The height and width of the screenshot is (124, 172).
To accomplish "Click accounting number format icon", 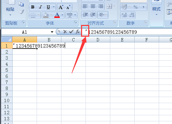I will click(124, 7).
